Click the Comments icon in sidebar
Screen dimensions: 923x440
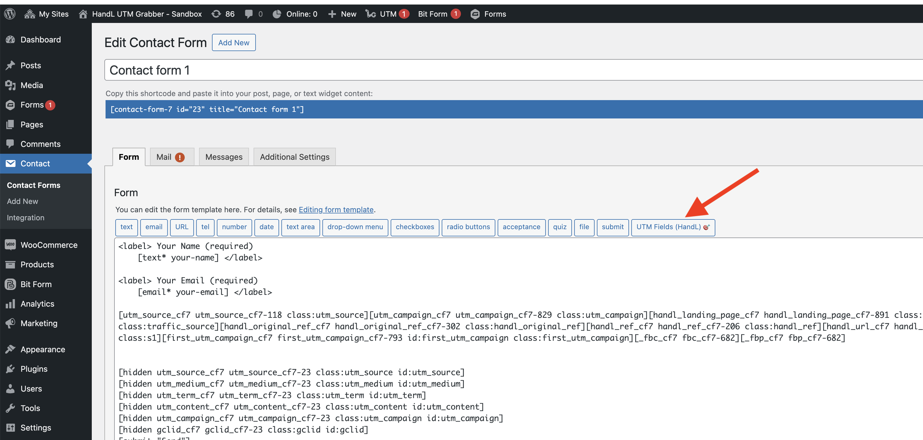[10, 144]
